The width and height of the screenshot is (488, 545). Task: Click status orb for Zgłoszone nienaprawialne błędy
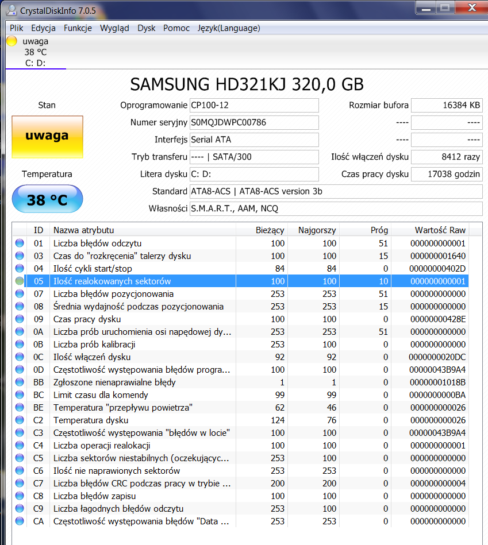20,382
